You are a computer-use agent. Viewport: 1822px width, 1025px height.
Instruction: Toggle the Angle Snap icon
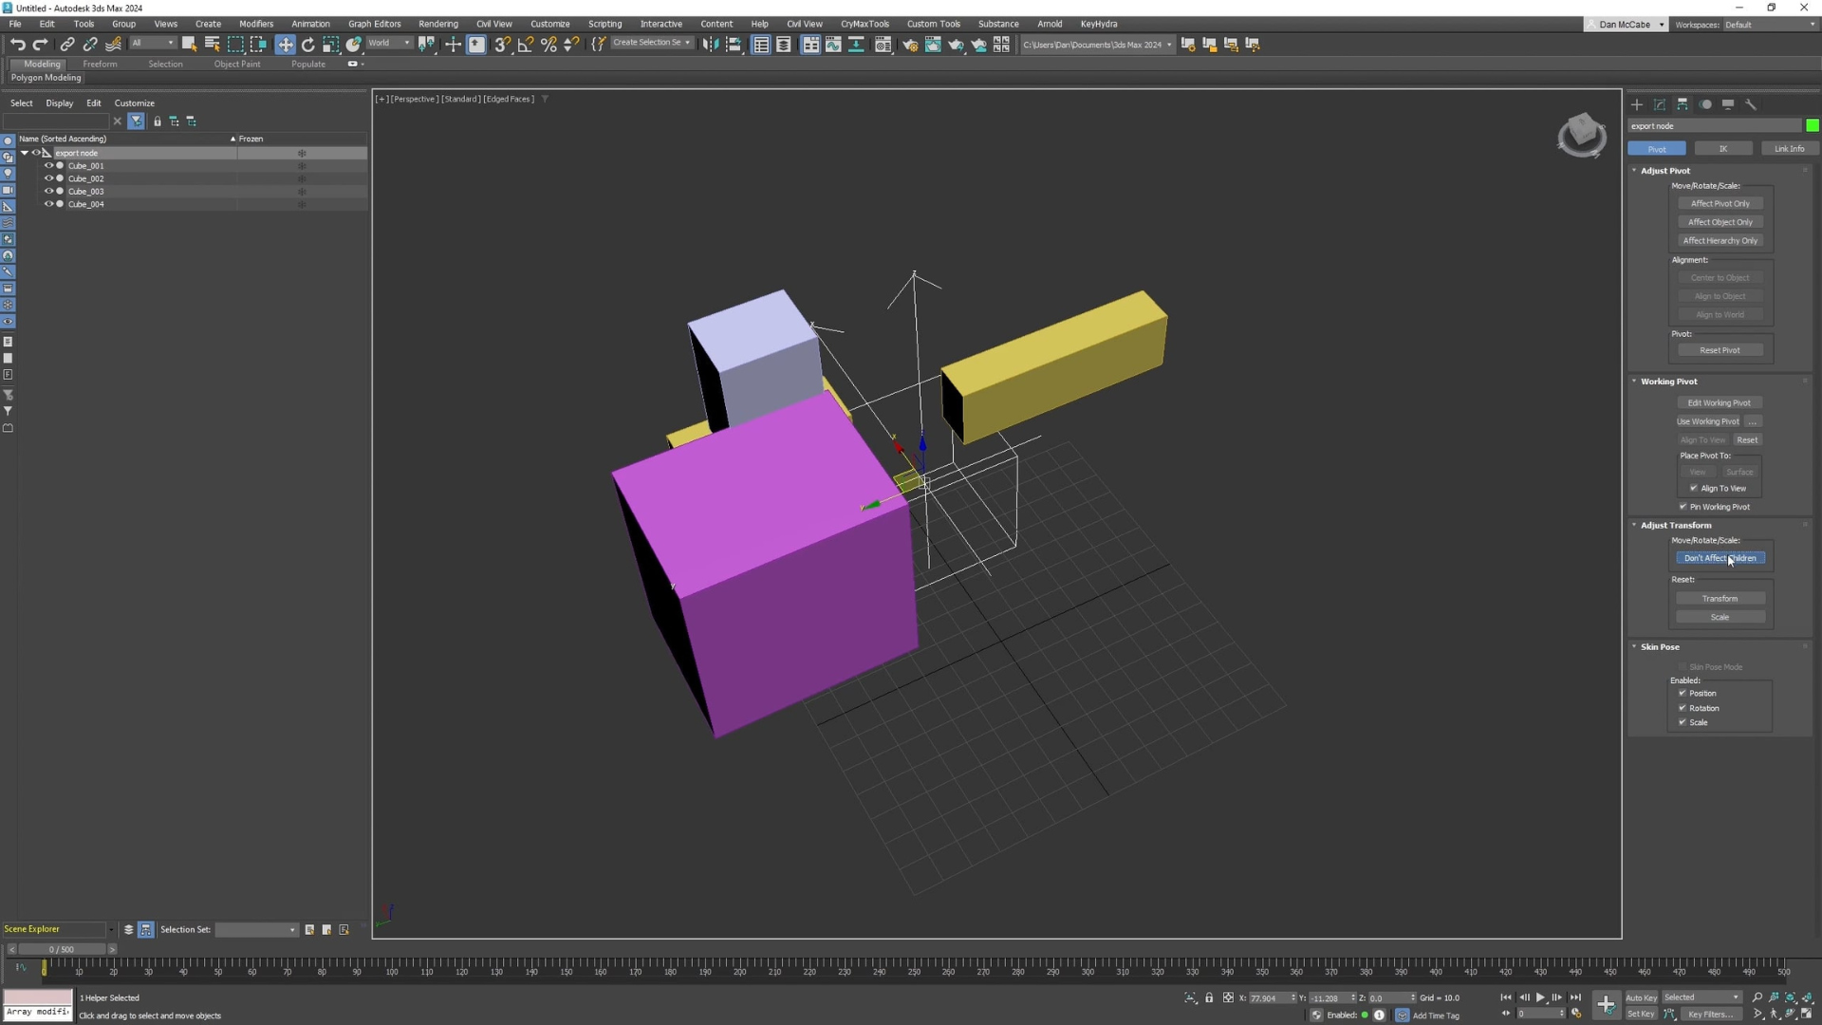coord(525,45)
